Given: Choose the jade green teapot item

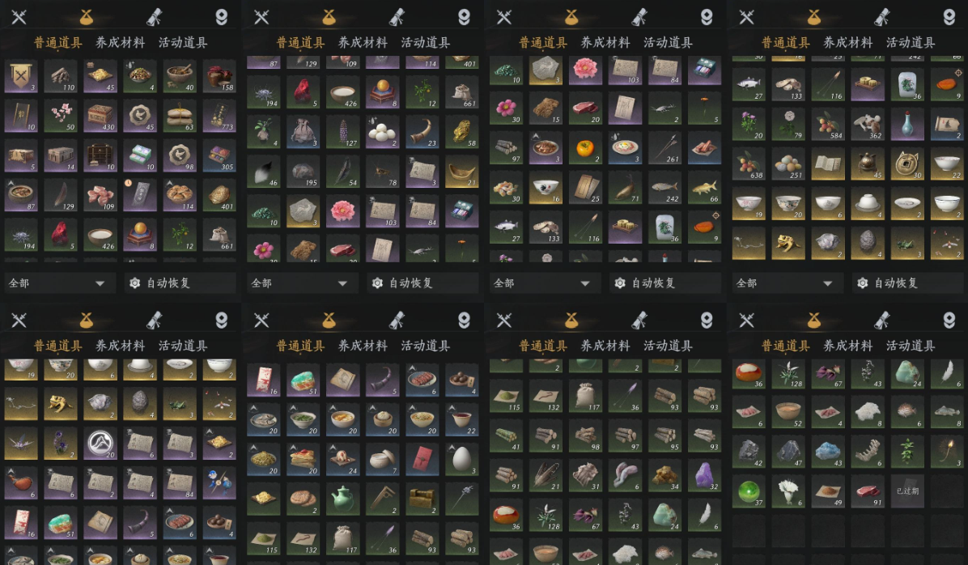Looking at the screenshot, I should (342, 499).
